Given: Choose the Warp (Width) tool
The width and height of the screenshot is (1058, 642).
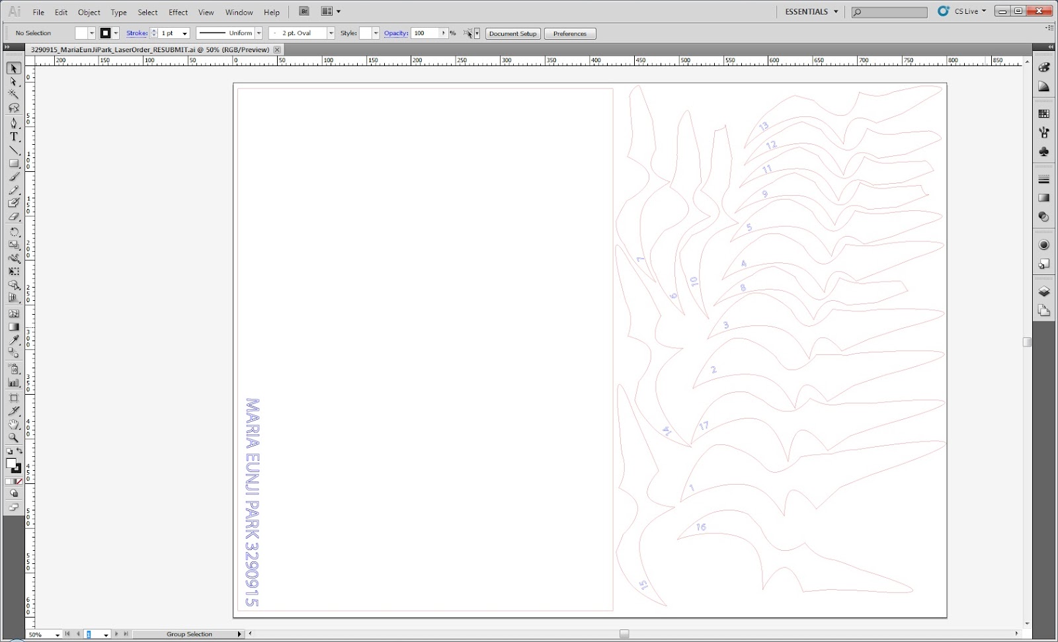Looking at the screenshot, I should tap(13, 259).
